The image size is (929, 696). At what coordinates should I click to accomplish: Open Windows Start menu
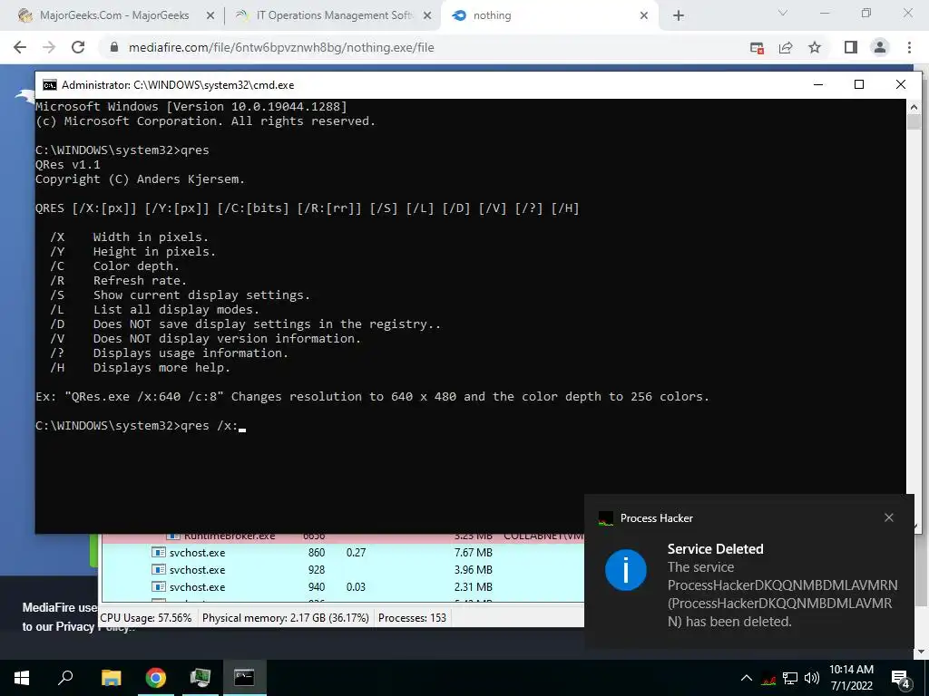pyautogui.click(x=22, y=678)
